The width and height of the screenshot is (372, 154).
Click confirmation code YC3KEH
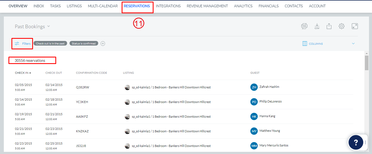82,102
